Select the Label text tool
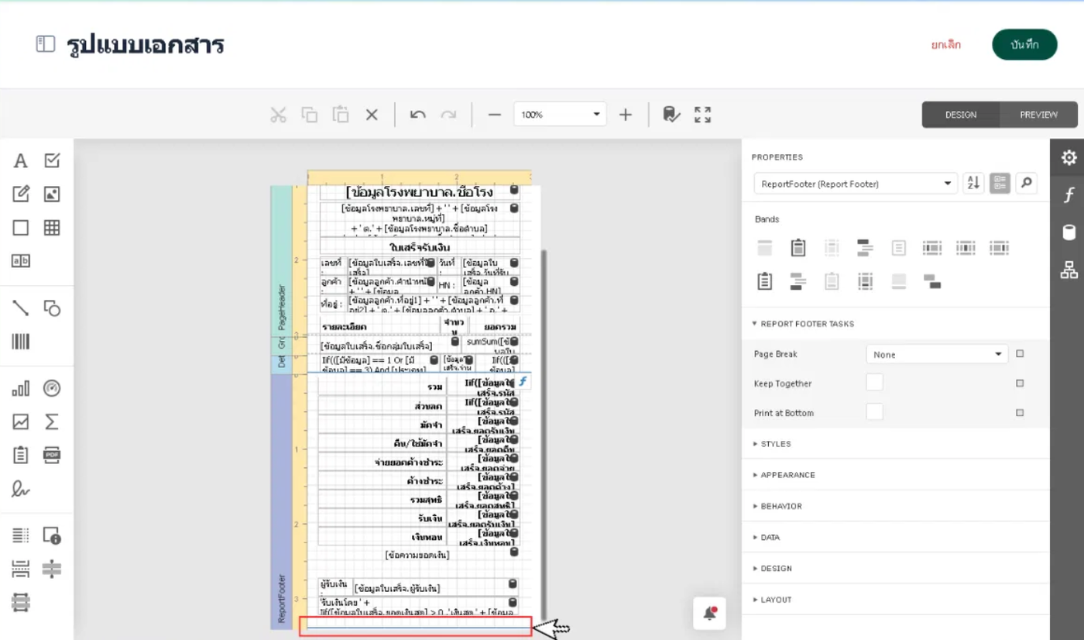This screenshot has height=640, width=1084. [x=21, y=161]
